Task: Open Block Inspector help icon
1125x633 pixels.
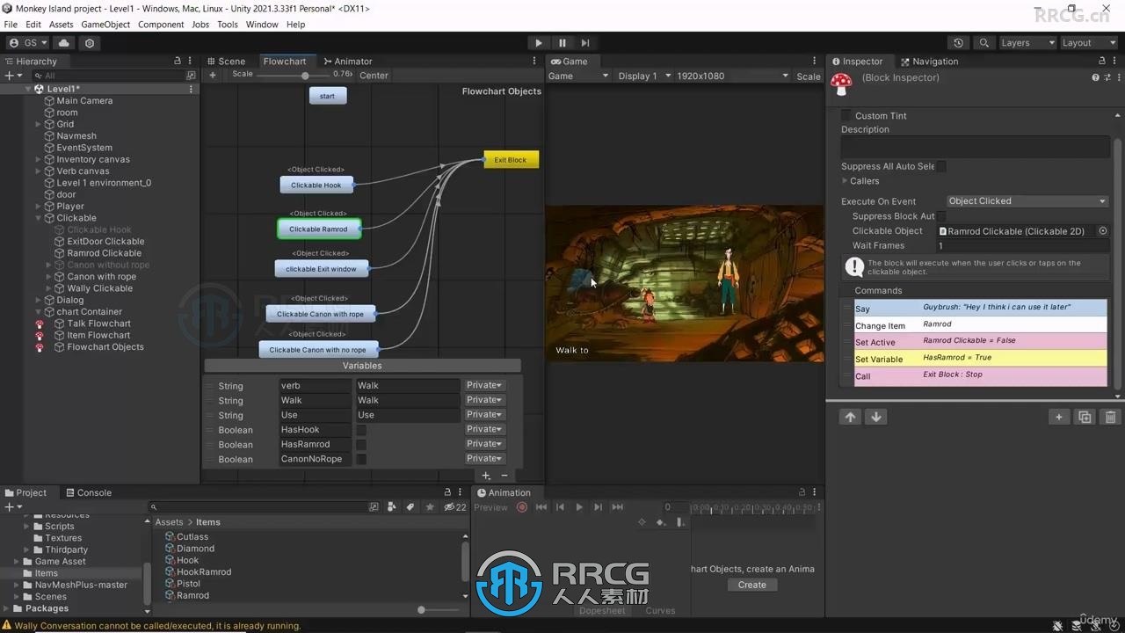Action: (x=1095, y=77)
